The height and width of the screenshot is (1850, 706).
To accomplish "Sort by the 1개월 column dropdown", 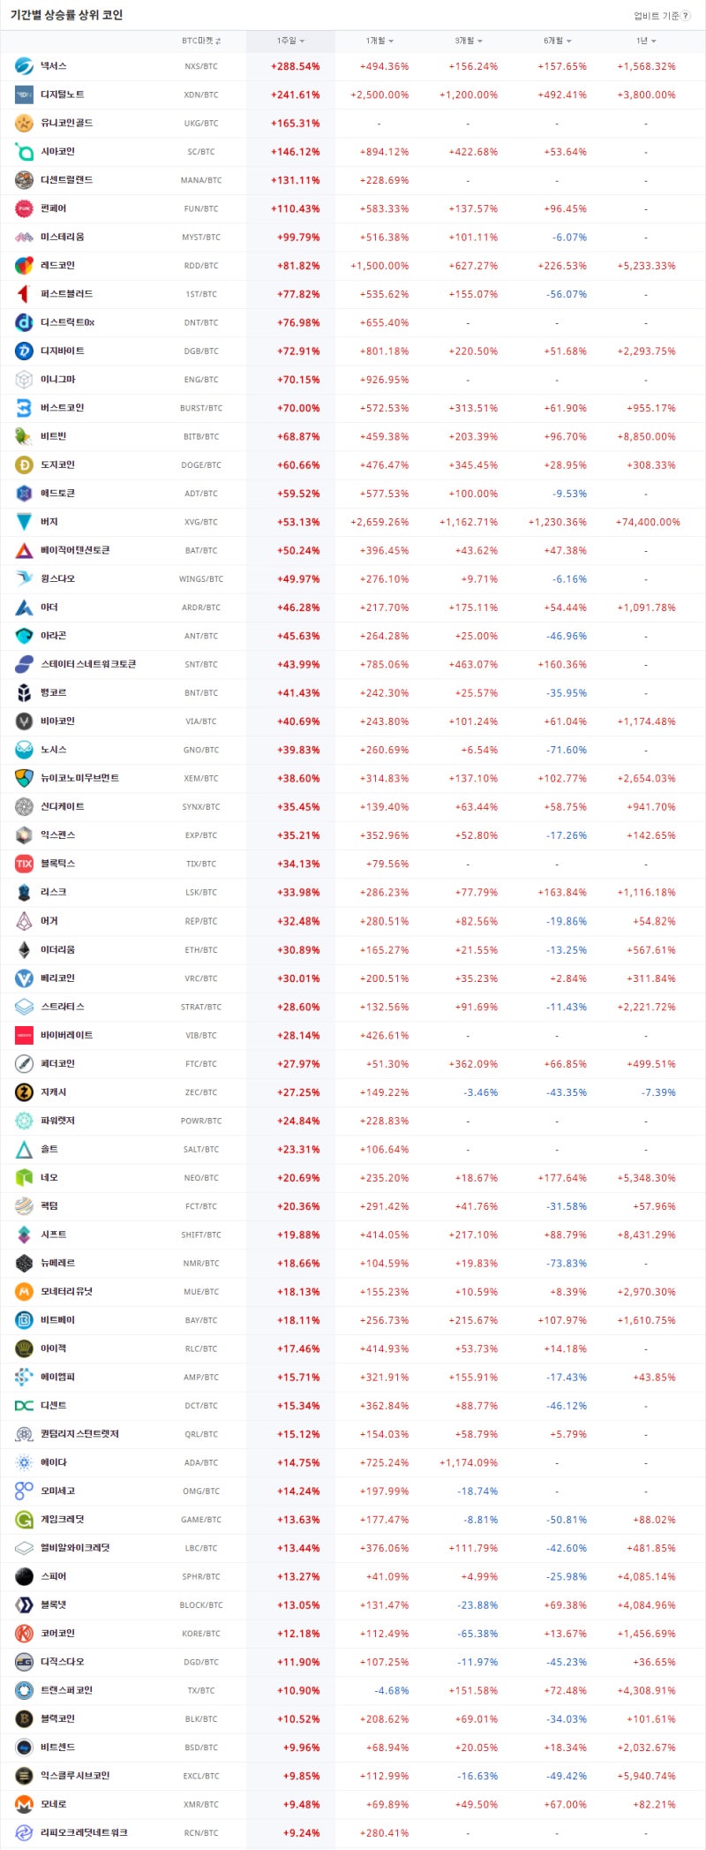I will point(379,42).
